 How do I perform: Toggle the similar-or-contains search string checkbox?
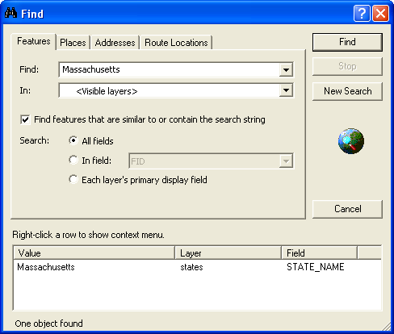25,119
